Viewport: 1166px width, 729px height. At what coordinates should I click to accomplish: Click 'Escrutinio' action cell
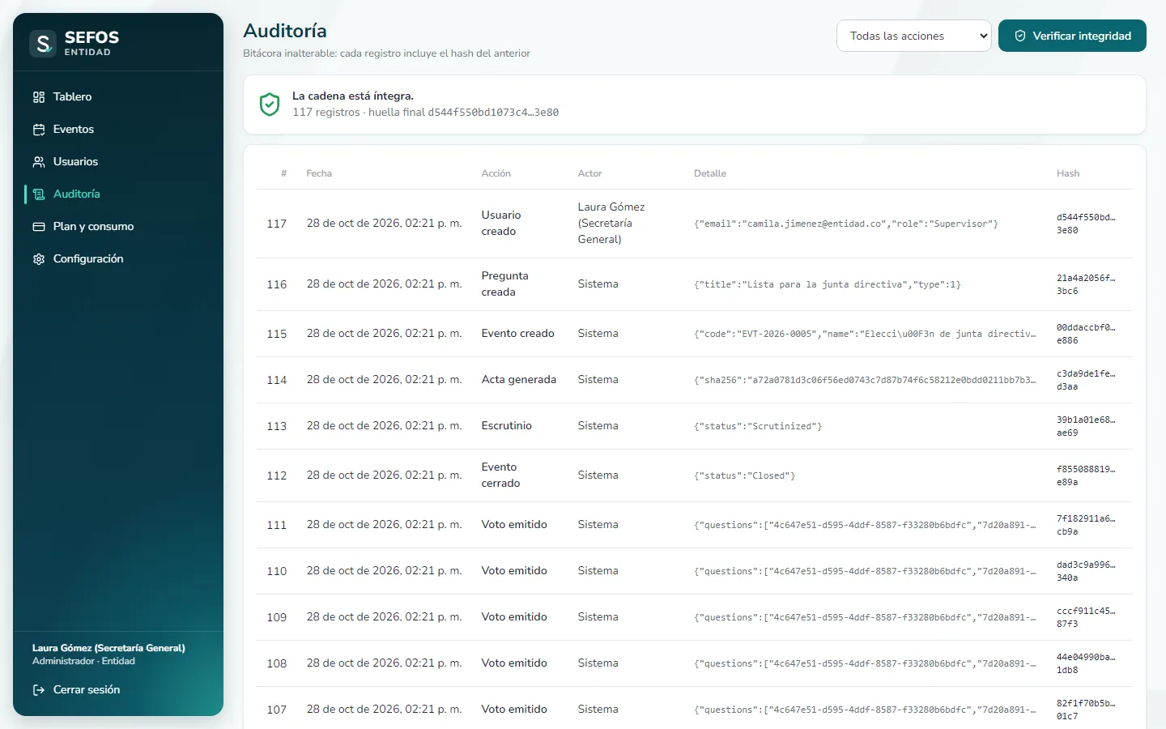[x=507, y=425]
